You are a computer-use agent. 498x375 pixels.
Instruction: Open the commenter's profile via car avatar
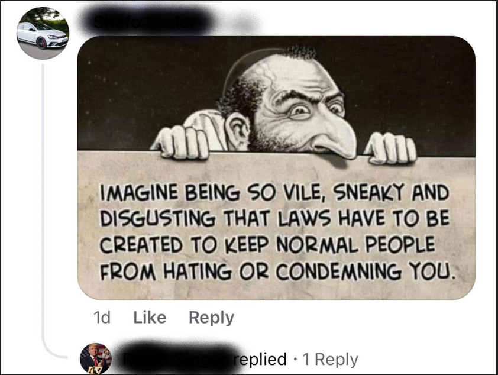[43, 33]
